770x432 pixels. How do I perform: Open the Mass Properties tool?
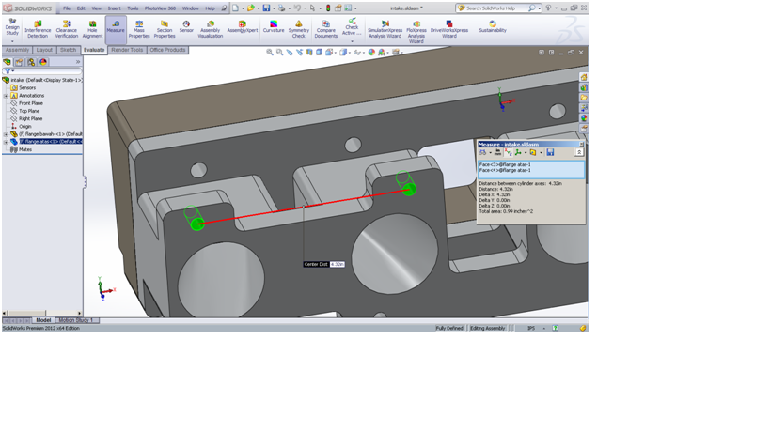[139, 28]
